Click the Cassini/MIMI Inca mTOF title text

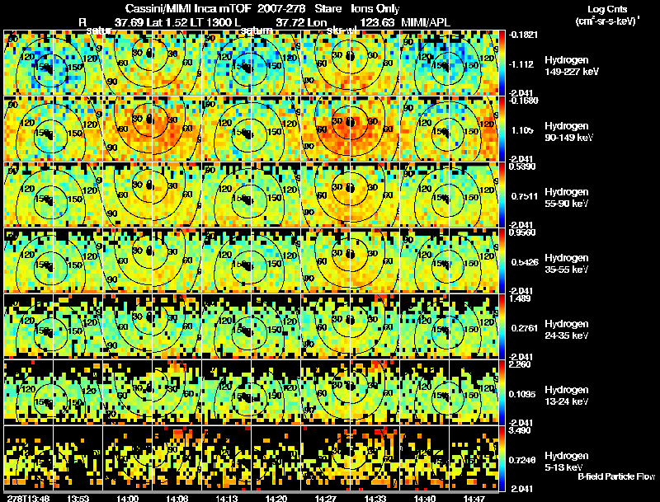click(188, 8)
